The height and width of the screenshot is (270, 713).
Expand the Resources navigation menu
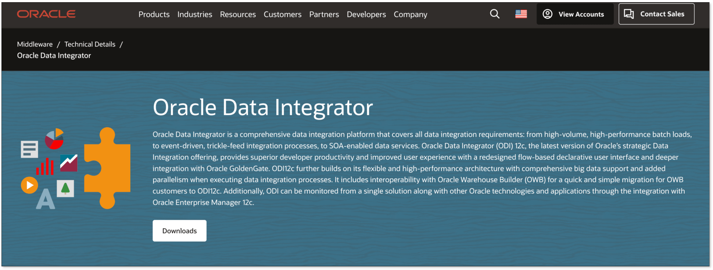click(238, 14)
